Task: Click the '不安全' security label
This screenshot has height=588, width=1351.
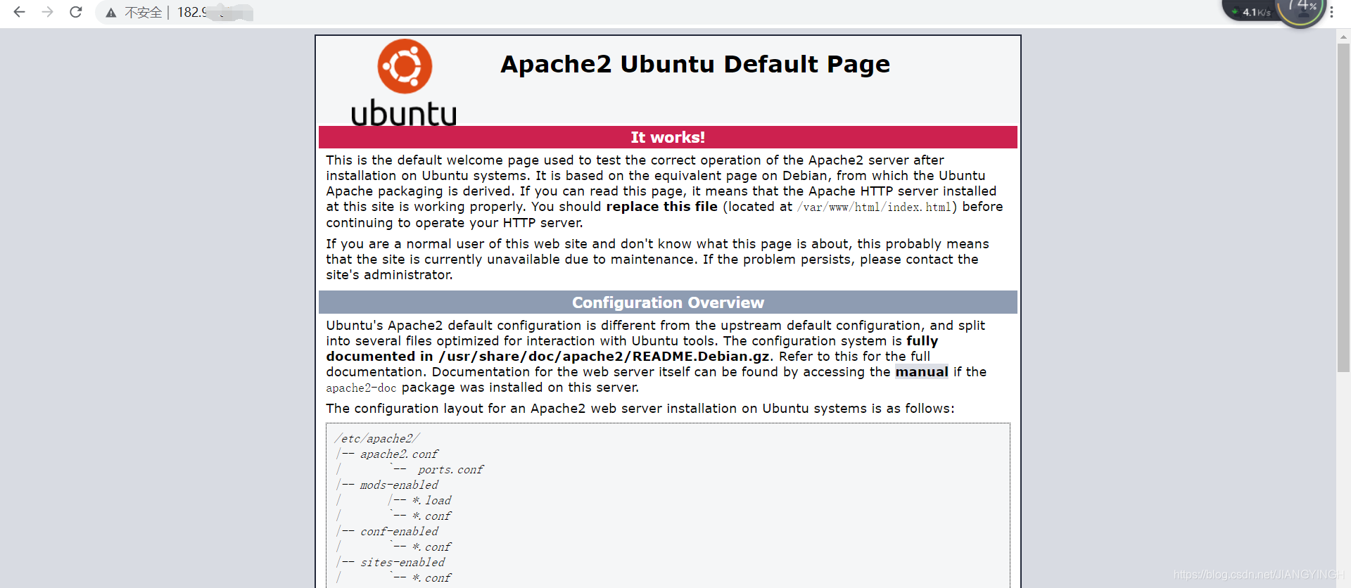Action: point(143,13)
